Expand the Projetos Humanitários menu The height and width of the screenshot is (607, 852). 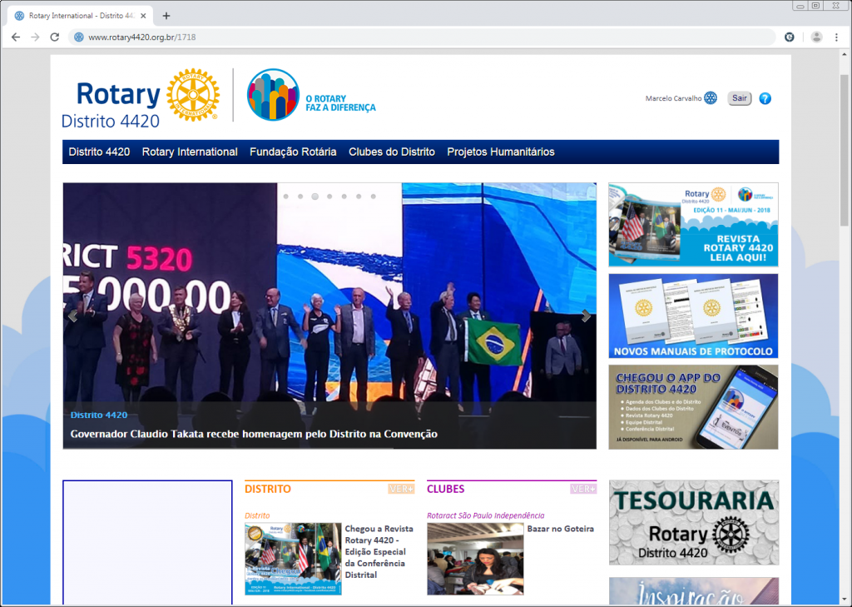tap(500, 152)
